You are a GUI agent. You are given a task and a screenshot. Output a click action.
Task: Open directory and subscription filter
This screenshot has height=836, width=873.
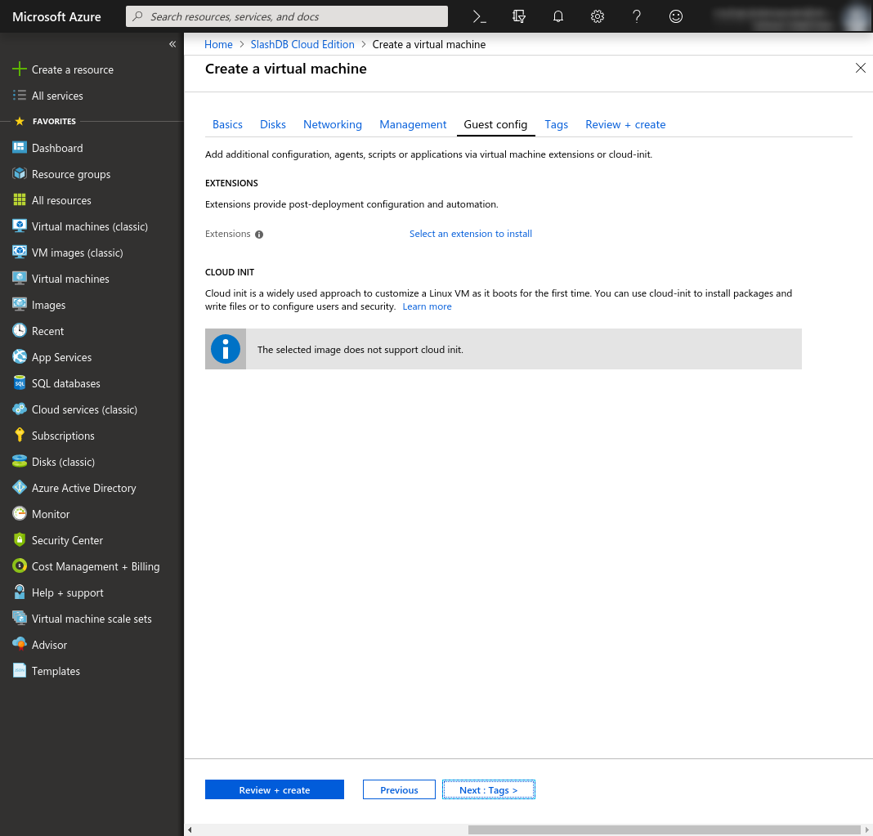point(519,16)
